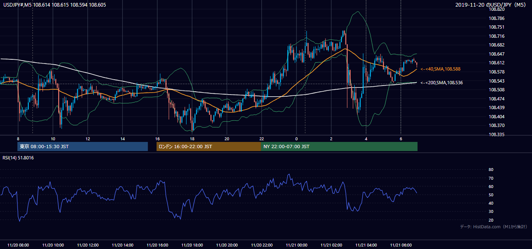Click the 11/20 08:00 time label
Viewport: 532px width, 249px height.
point(18,245)
